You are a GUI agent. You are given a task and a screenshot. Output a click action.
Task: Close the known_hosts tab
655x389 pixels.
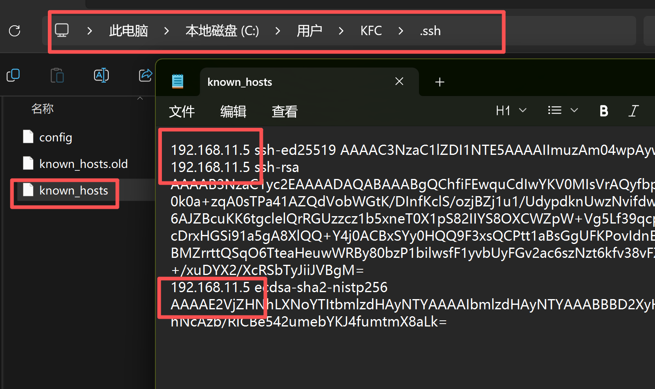[399, 82]
